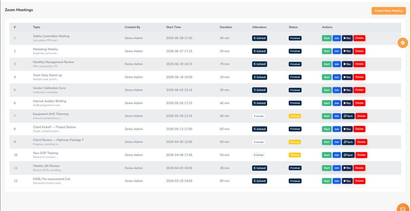Open the orange chat widget icon
The width and height of the screenshot is (411, 211).
[403, 208]
